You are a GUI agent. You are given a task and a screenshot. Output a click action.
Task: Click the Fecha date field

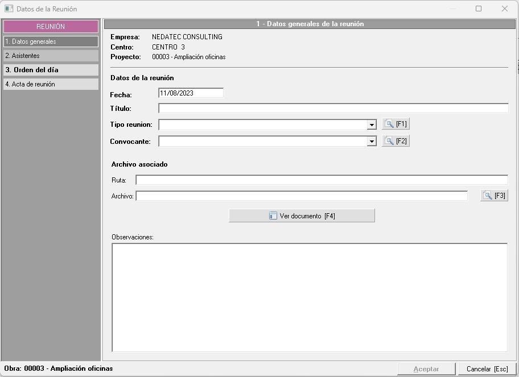191,93
